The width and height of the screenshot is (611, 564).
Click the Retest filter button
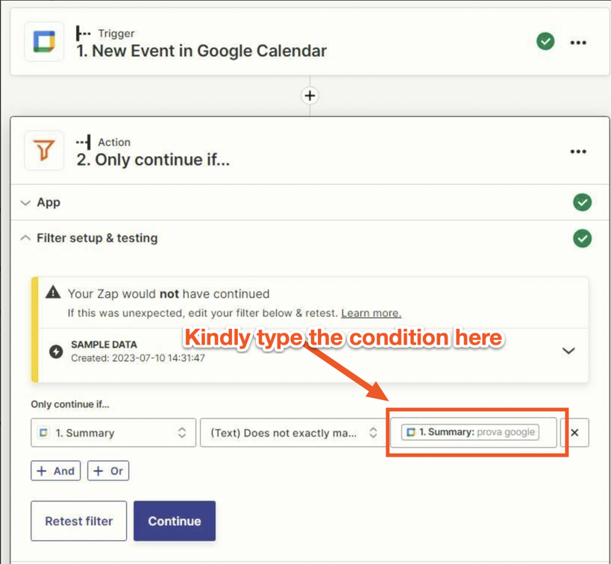point(79,521)
